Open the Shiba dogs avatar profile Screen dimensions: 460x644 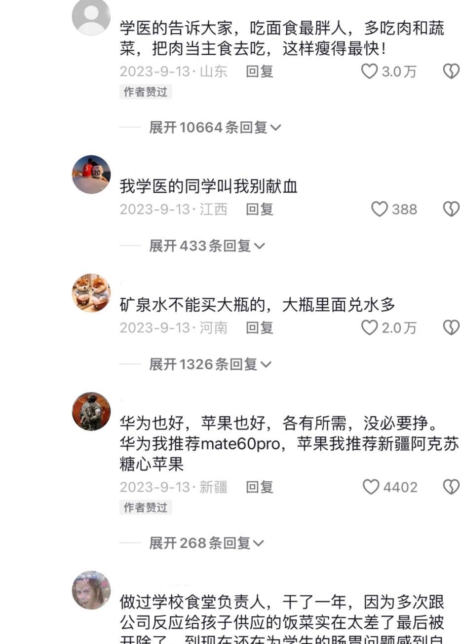click(x=91, y=293)
